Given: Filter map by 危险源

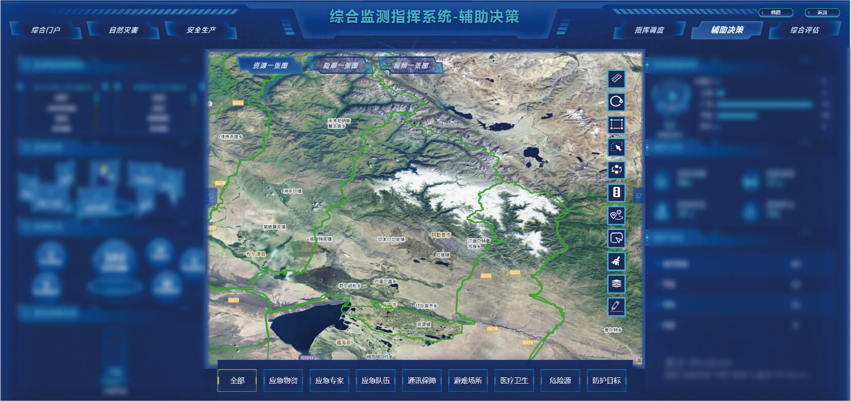Looking at the screenshot, I should (560, 380).
